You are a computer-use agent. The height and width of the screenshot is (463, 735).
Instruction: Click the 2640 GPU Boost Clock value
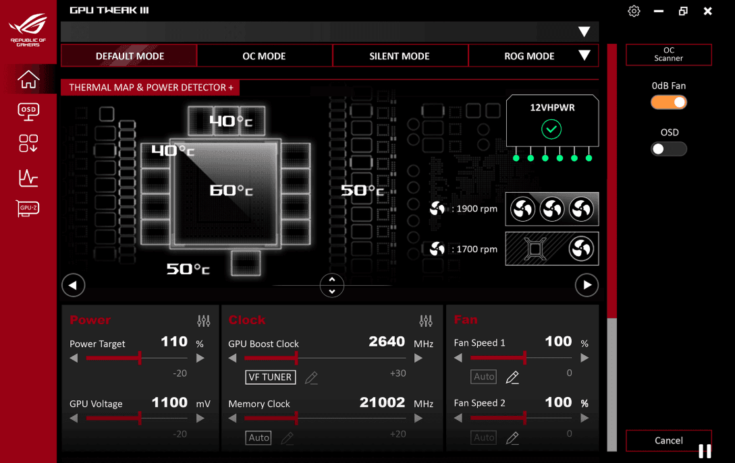pyautogui.click(x=387, y=342)
